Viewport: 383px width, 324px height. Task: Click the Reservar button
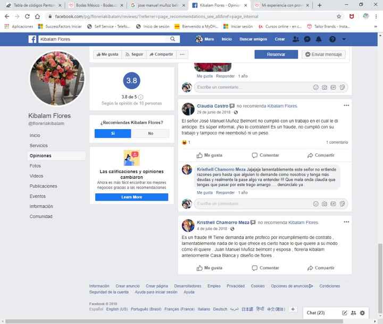click(x=276, y=54)
